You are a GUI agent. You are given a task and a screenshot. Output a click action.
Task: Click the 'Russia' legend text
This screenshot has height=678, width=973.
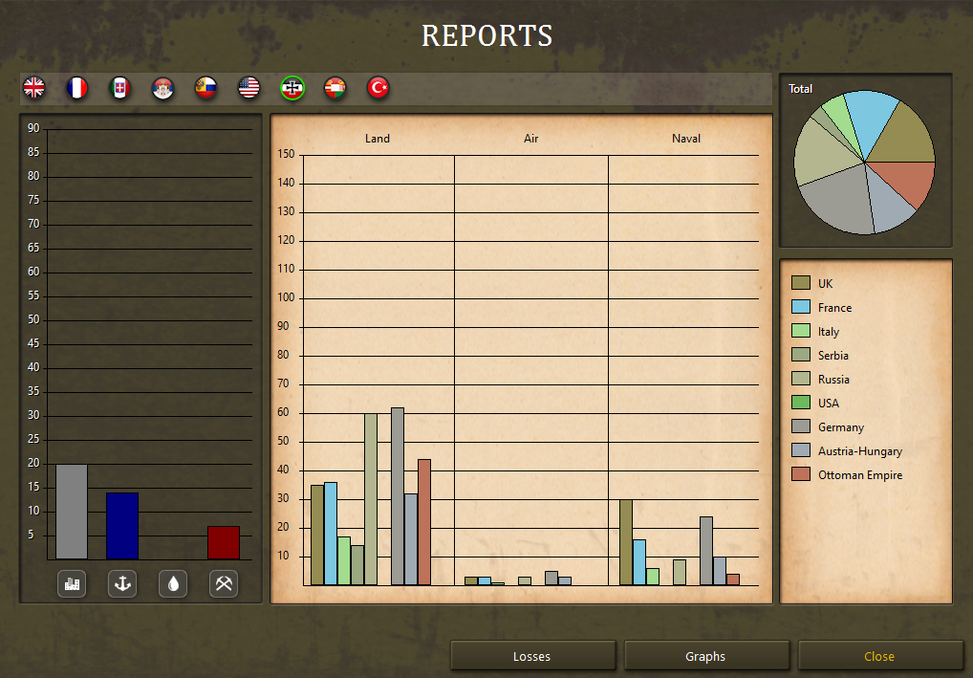pyautogui.click(x=833, y=380)
